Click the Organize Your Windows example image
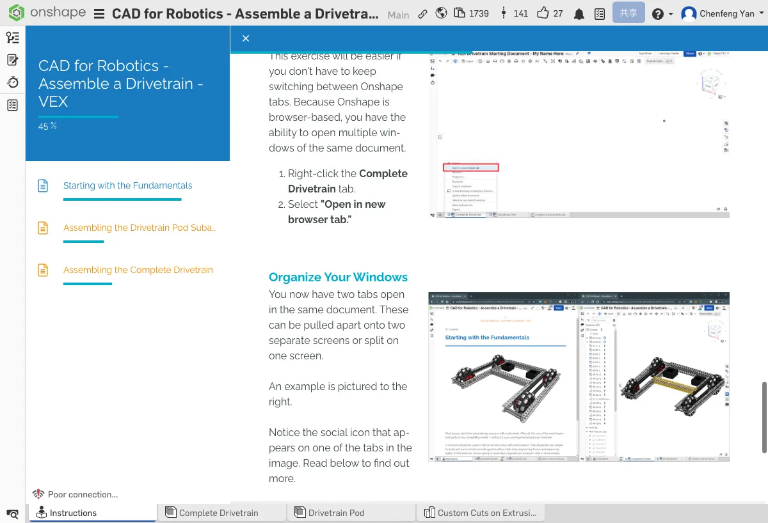768x523 pixels. tap(579, 377)
